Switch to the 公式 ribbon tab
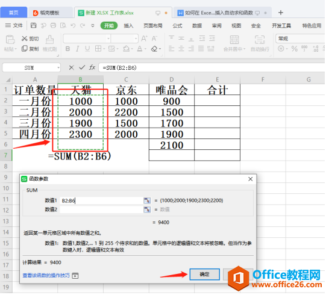This screenshot has height=295, width=326. point(177,26)
